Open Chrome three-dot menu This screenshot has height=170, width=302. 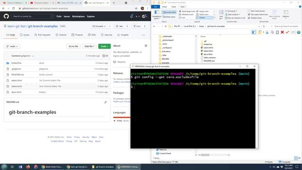148,8
